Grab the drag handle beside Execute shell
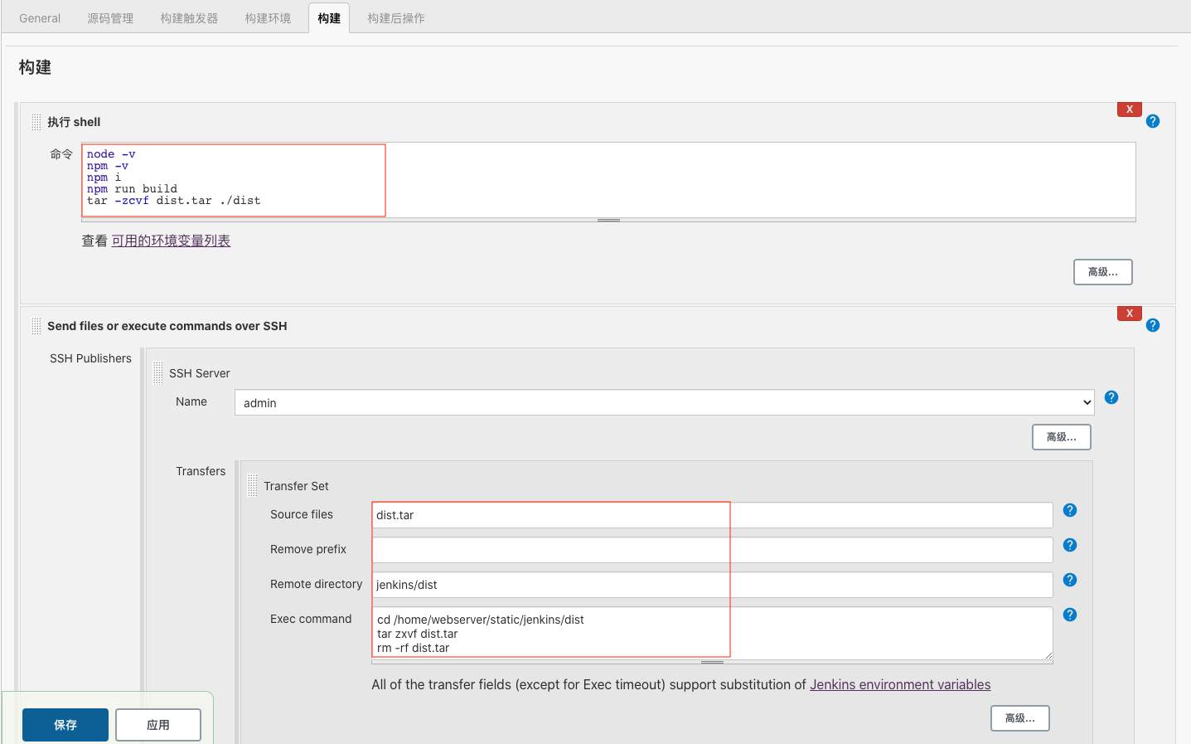Viewport: 1191px width, 744px height. [36, 122]
